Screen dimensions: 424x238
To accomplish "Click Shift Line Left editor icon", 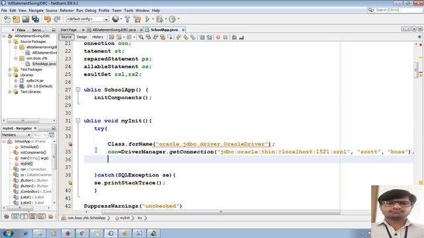I will point(202,37).
